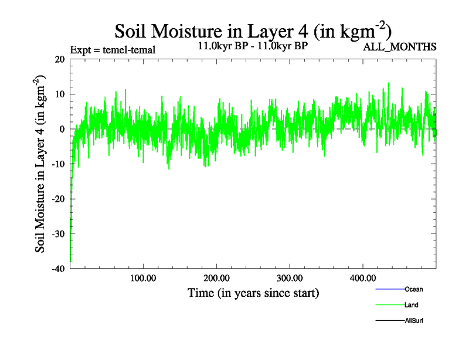The image size is (469, 352).
Task: Click the 20 y-axis tick label
Action: click(60, 59)
